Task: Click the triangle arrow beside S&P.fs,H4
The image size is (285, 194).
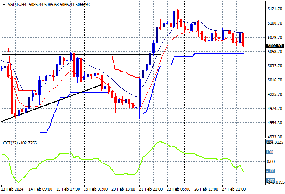Action: tap(4, 4)
